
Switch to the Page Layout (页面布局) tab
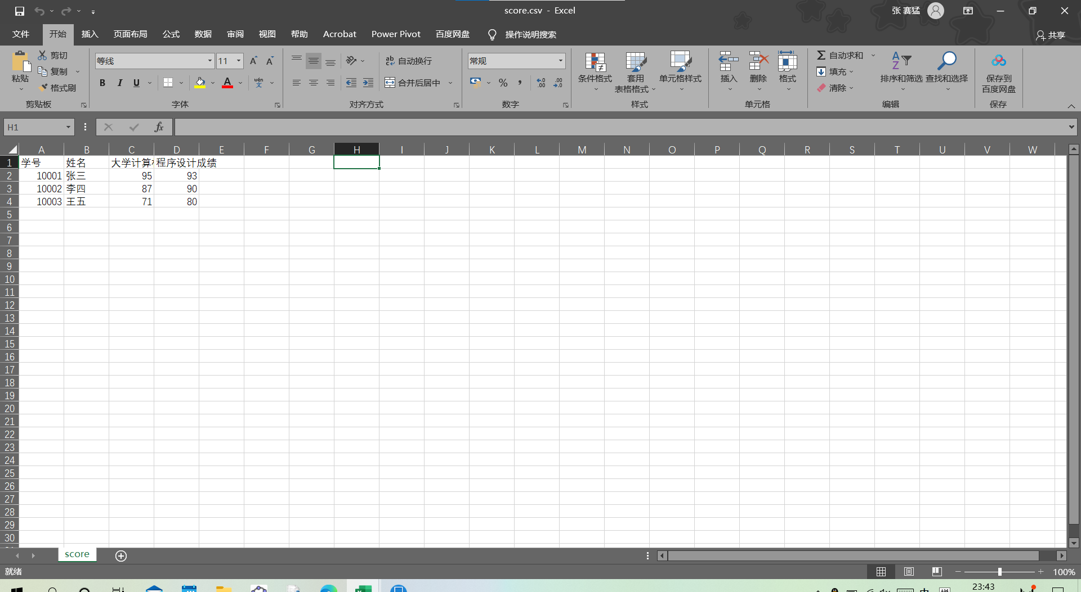click(131, 34)
